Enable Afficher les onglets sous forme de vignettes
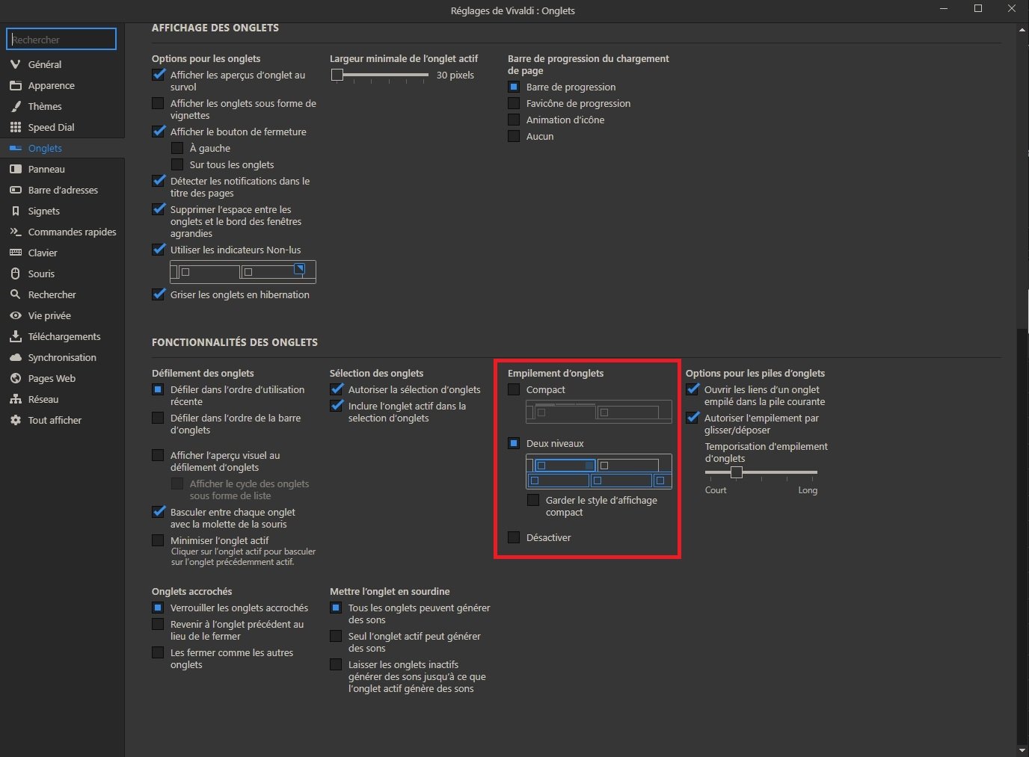 [x=158, y=103]
